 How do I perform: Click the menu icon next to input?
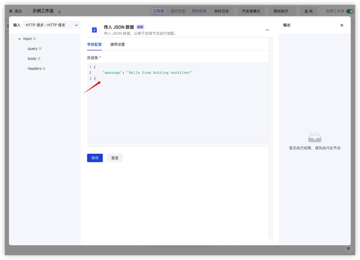click(x=34, y=39)
